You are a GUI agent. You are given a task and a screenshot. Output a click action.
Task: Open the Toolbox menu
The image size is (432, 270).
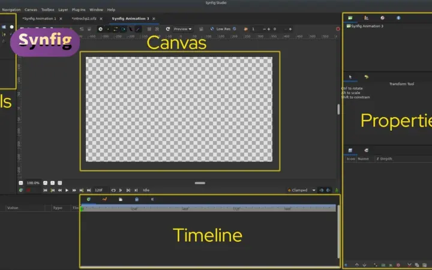(x=47, y=10)
